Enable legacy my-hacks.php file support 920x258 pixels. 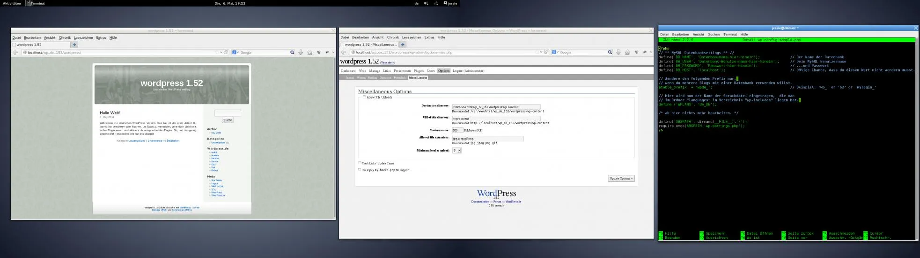[x=360, y=169]
